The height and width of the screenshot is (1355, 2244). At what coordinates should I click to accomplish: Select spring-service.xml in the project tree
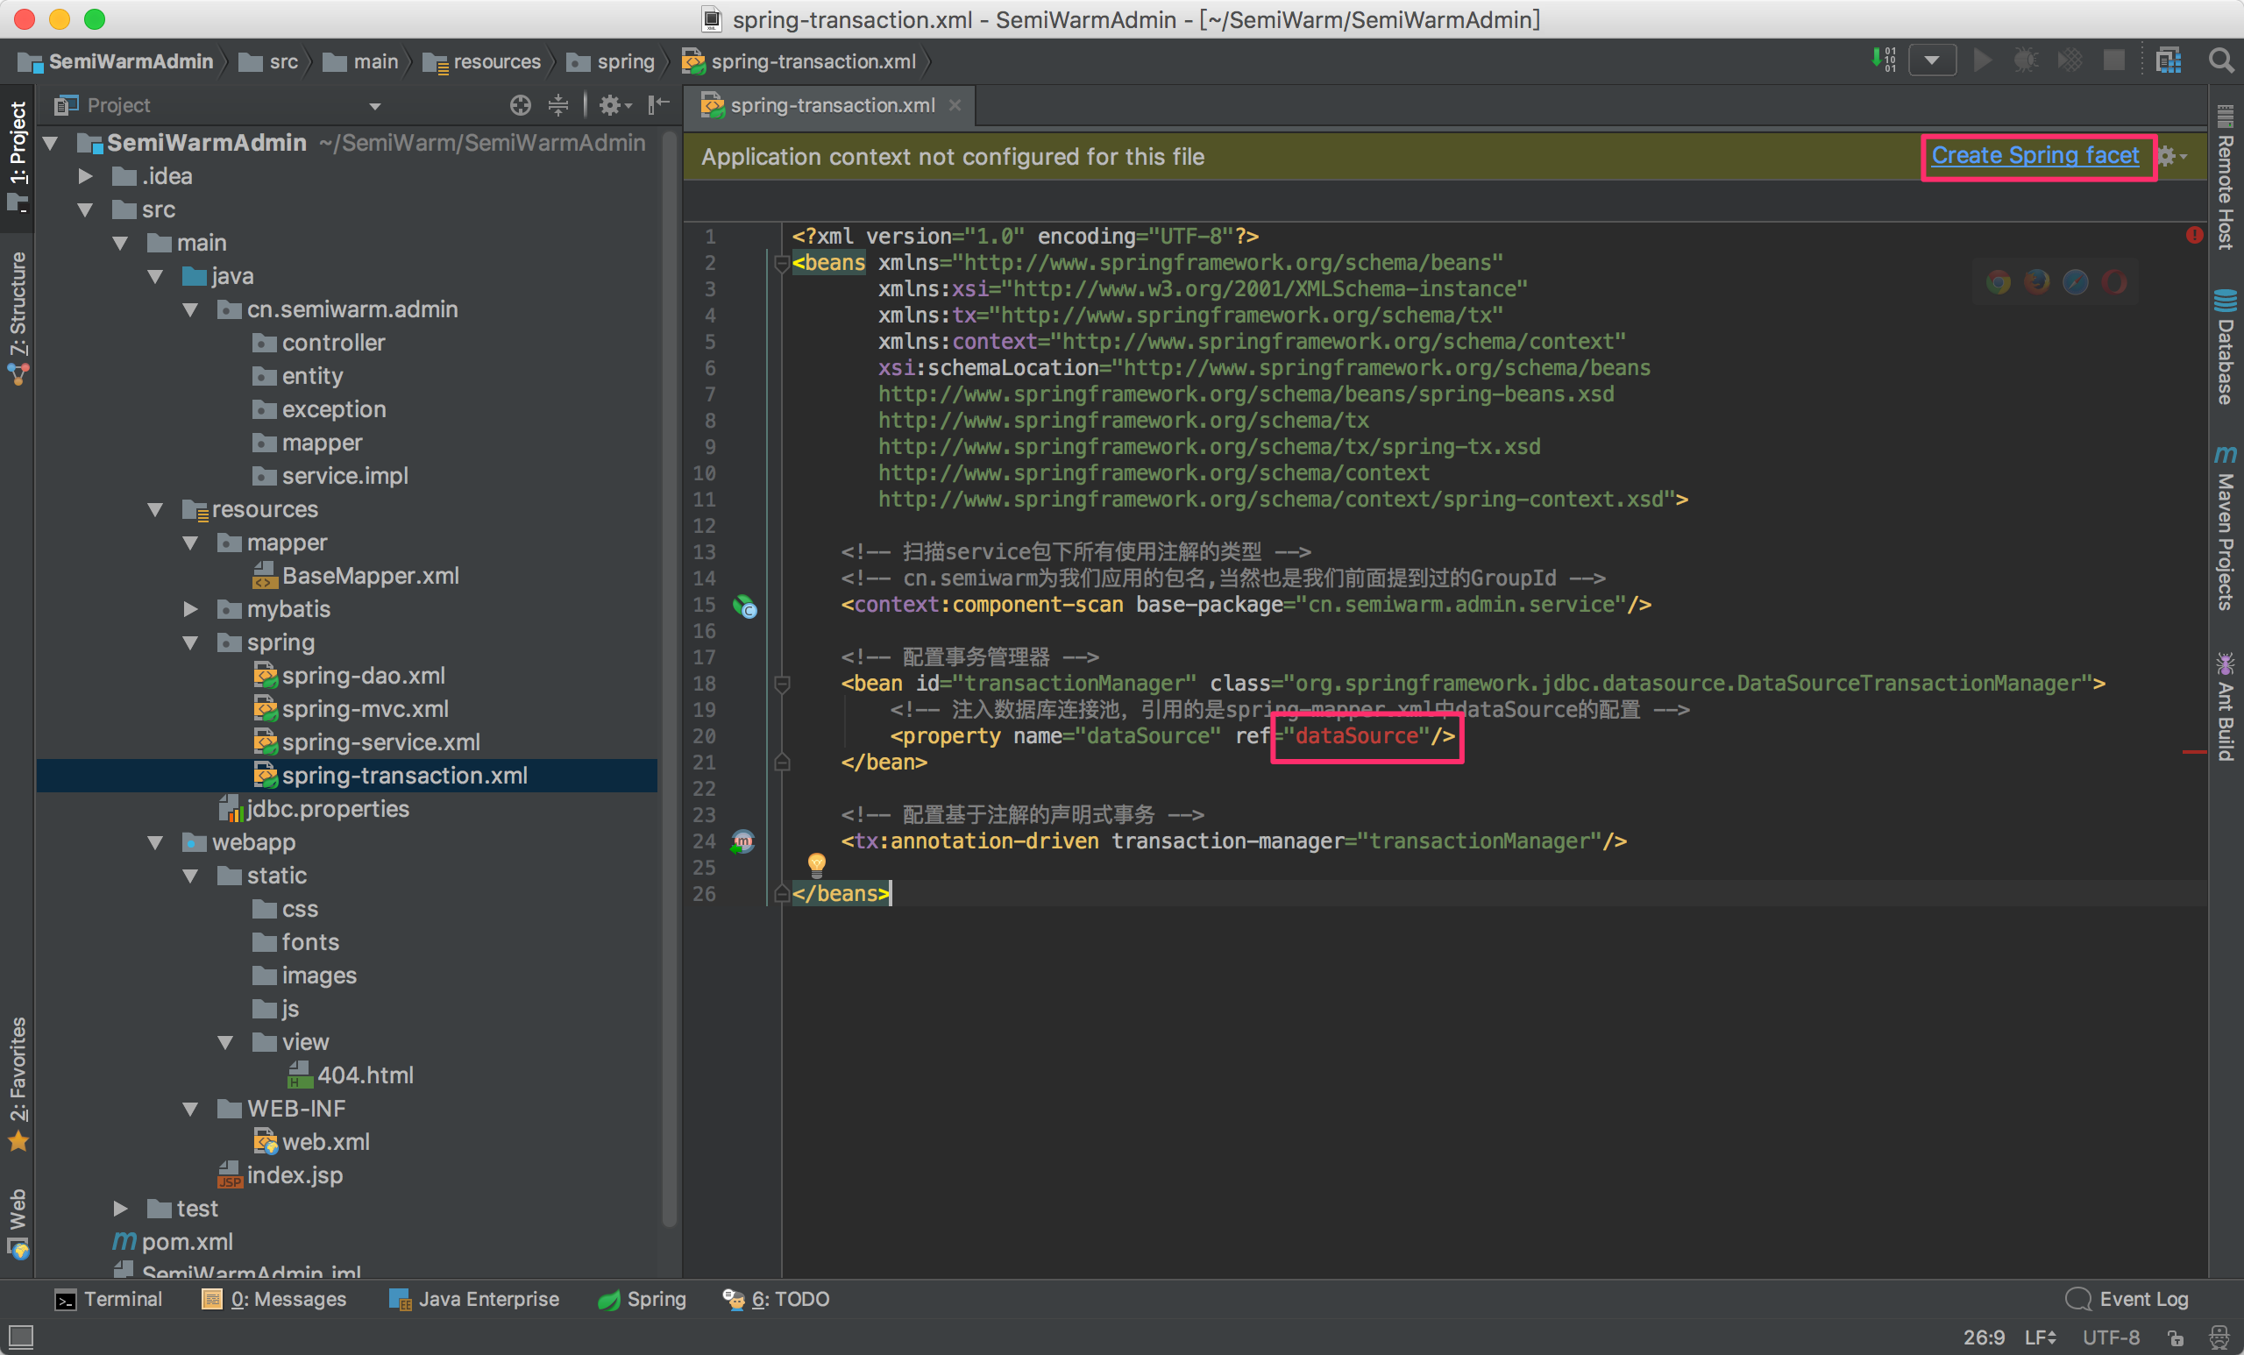click(x=366, y=742)
